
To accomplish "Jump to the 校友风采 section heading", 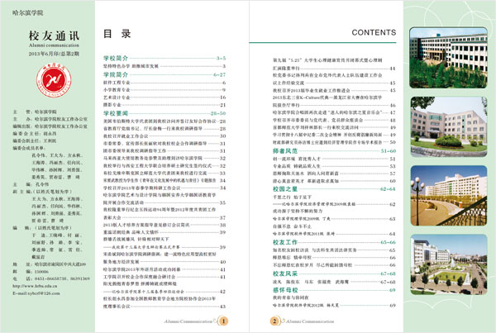I will coord(285,274).
